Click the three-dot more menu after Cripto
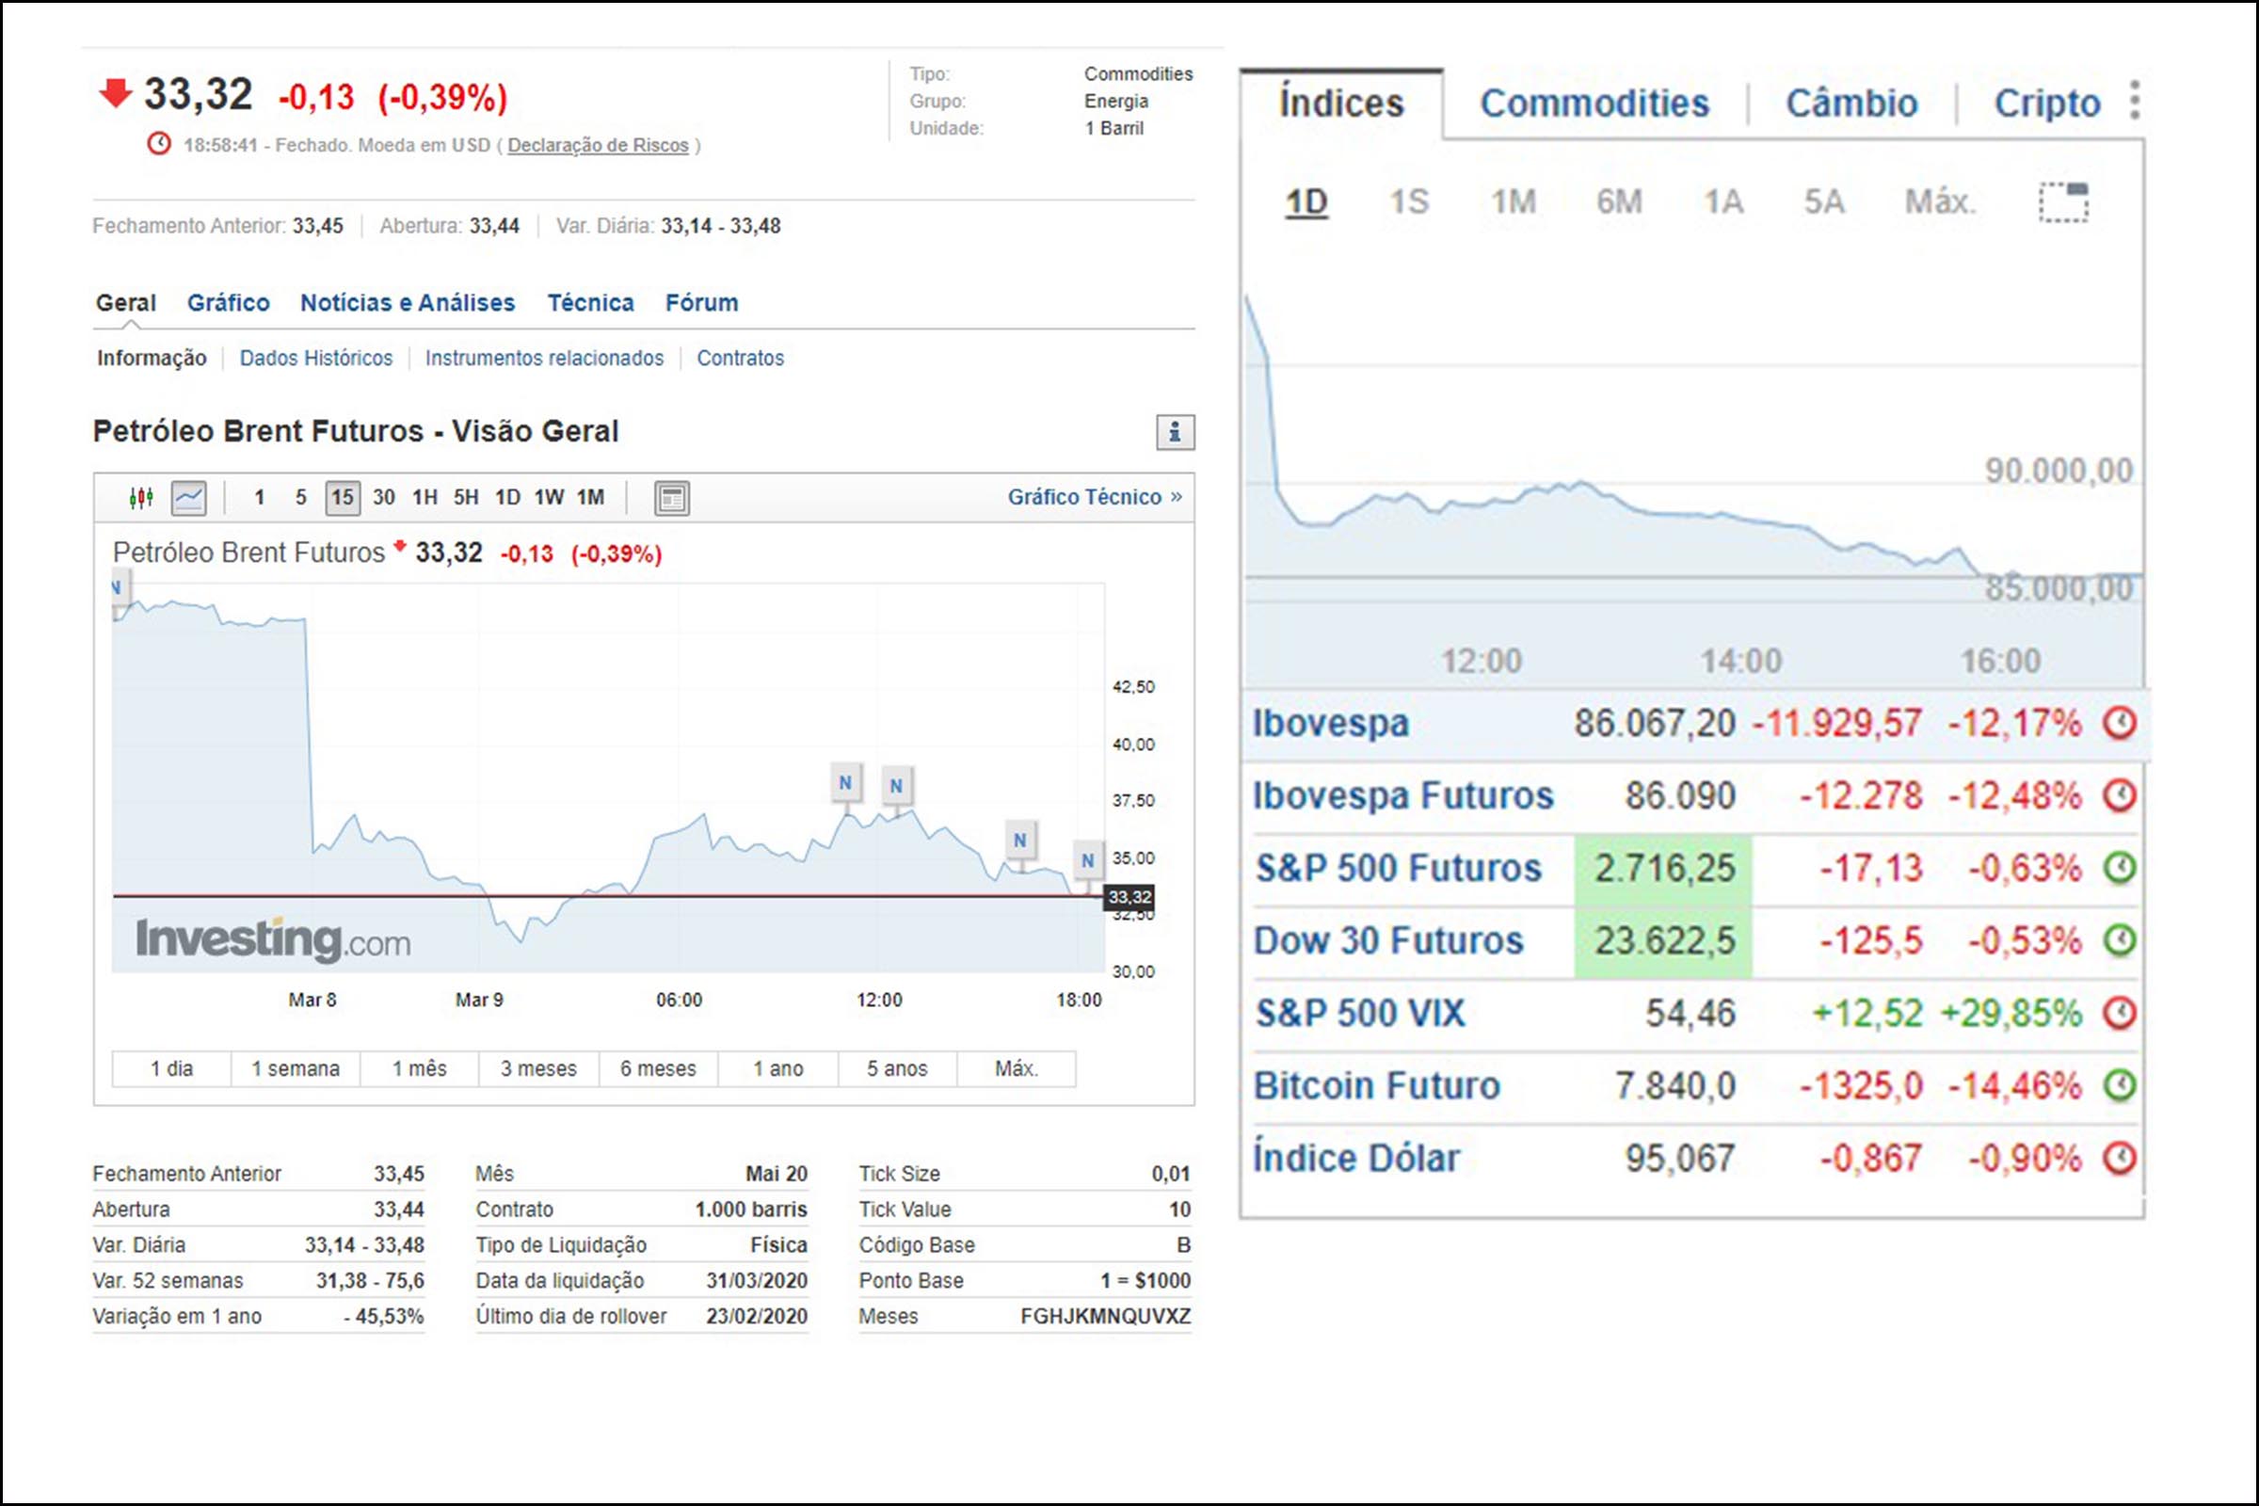Image resolution: width=2259 pixels, height=1506 pixels. [x=2134, y=101]
